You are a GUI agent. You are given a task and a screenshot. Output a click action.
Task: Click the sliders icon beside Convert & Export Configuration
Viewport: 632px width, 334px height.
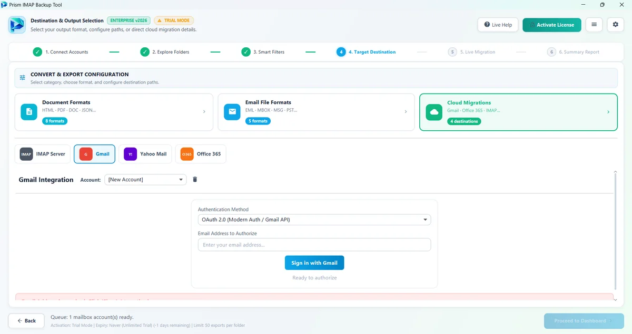point(23,78)
